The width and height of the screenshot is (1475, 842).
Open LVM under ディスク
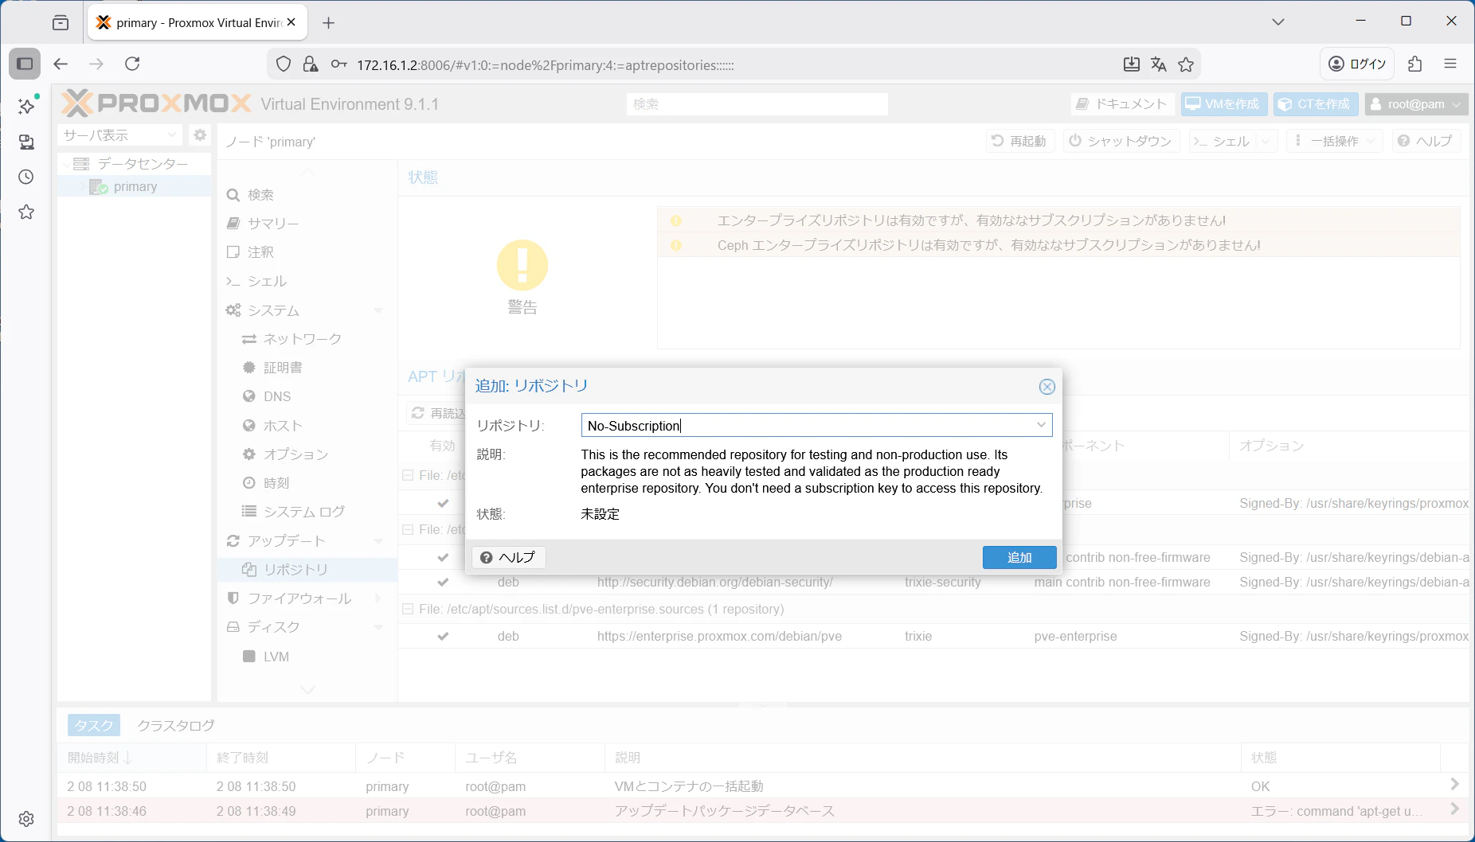[307, 657]
